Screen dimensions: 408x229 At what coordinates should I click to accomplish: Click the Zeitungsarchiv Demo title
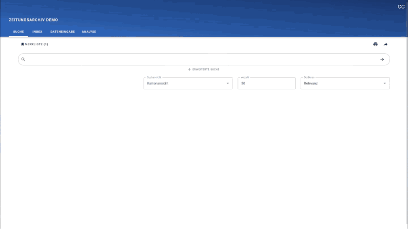(33, 20)
